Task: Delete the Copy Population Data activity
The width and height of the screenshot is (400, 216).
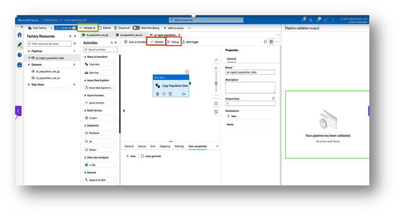Action: (x=157, y=94)
